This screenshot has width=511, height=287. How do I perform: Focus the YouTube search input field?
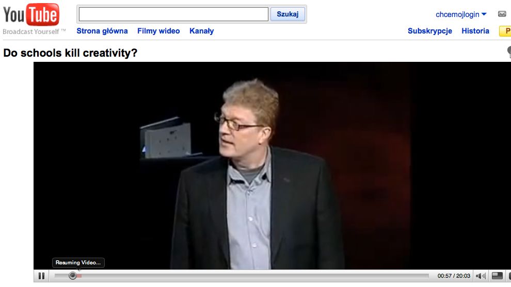[x=173, y=14]
